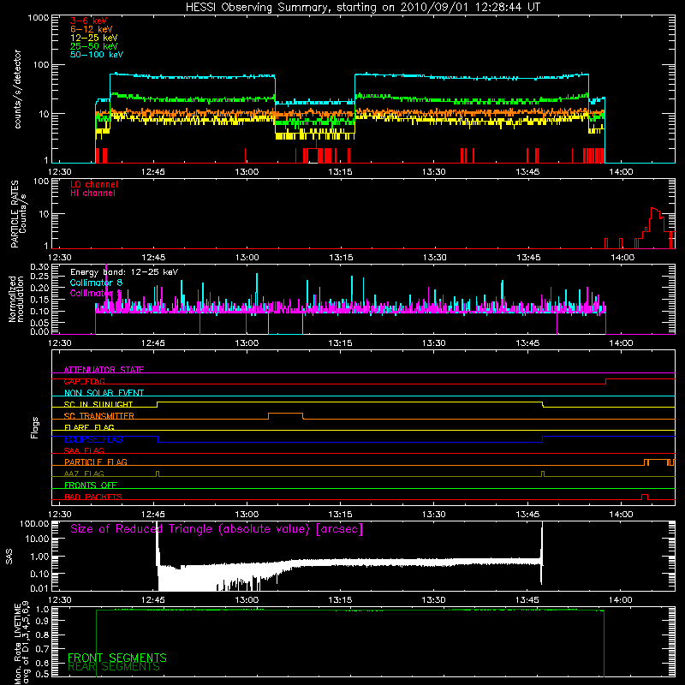685x685 pixels.
Task: Click the counts/s/detector axis label
Action: click(18, 89)
